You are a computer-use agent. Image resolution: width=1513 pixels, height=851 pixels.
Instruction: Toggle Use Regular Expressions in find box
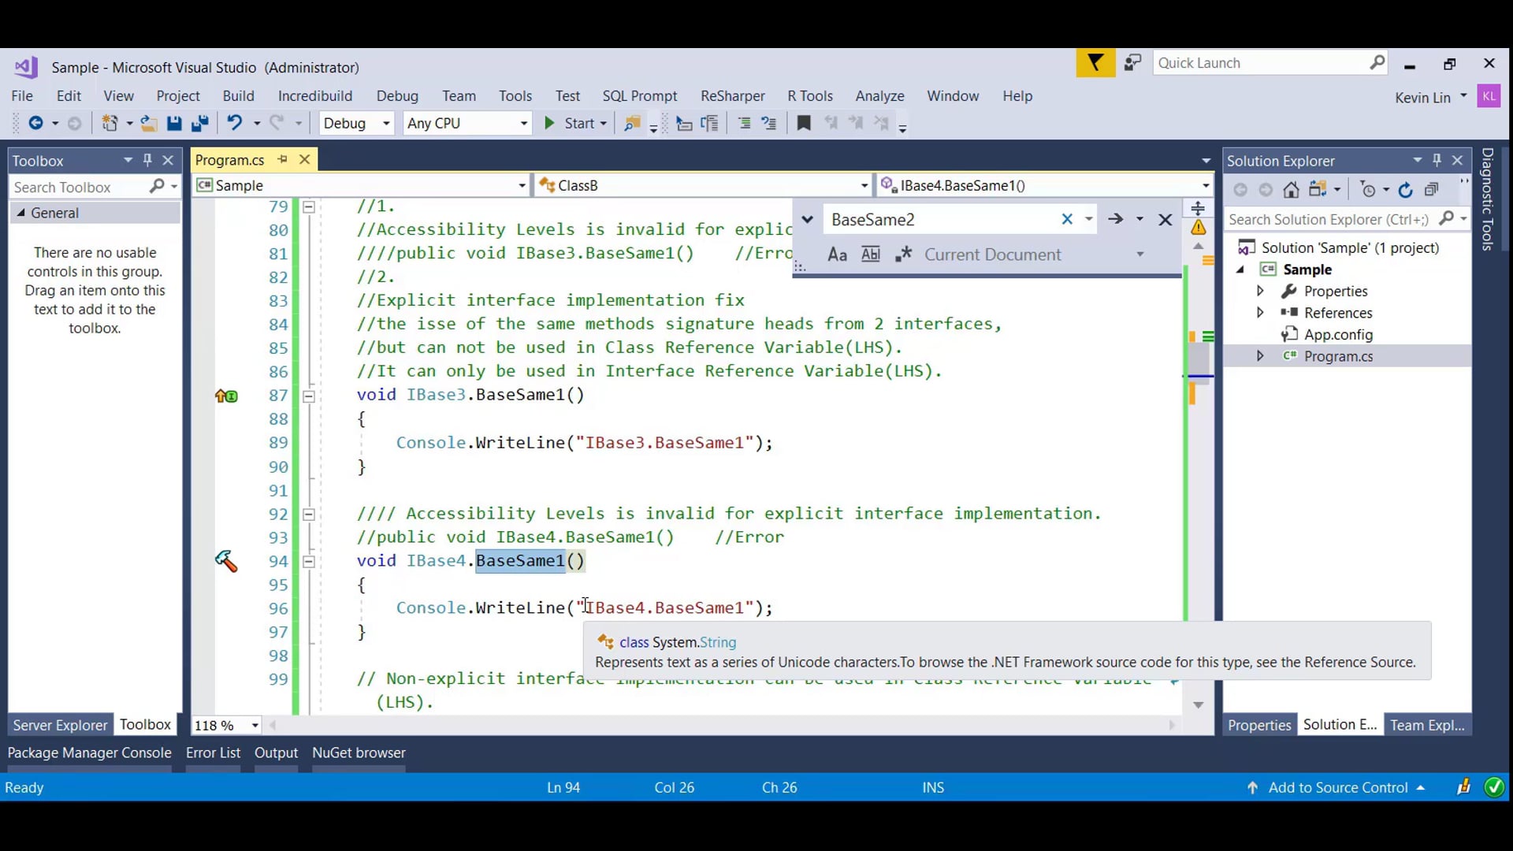(904, 255)
